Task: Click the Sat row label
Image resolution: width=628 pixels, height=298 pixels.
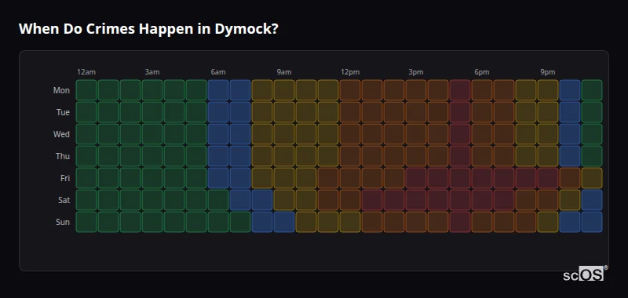Action: click(64, 201)
